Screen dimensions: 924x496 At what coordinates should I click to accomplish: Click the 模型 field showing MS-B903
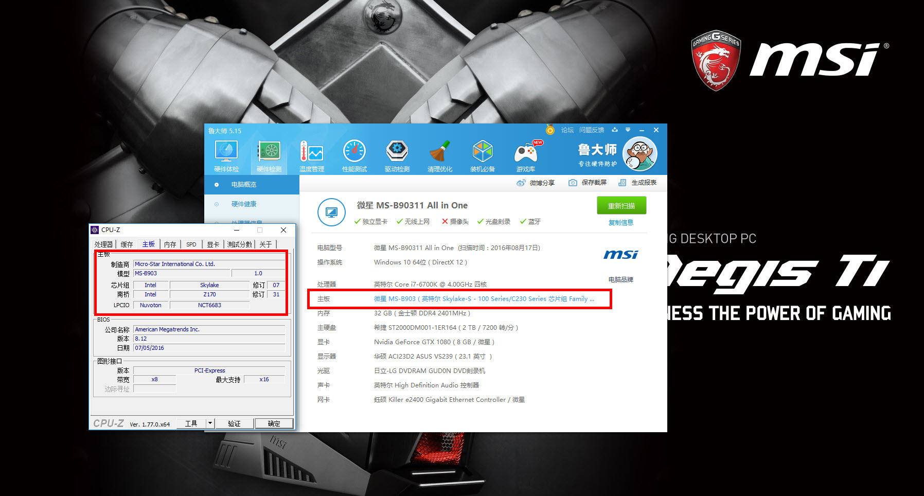click(181, 273)
